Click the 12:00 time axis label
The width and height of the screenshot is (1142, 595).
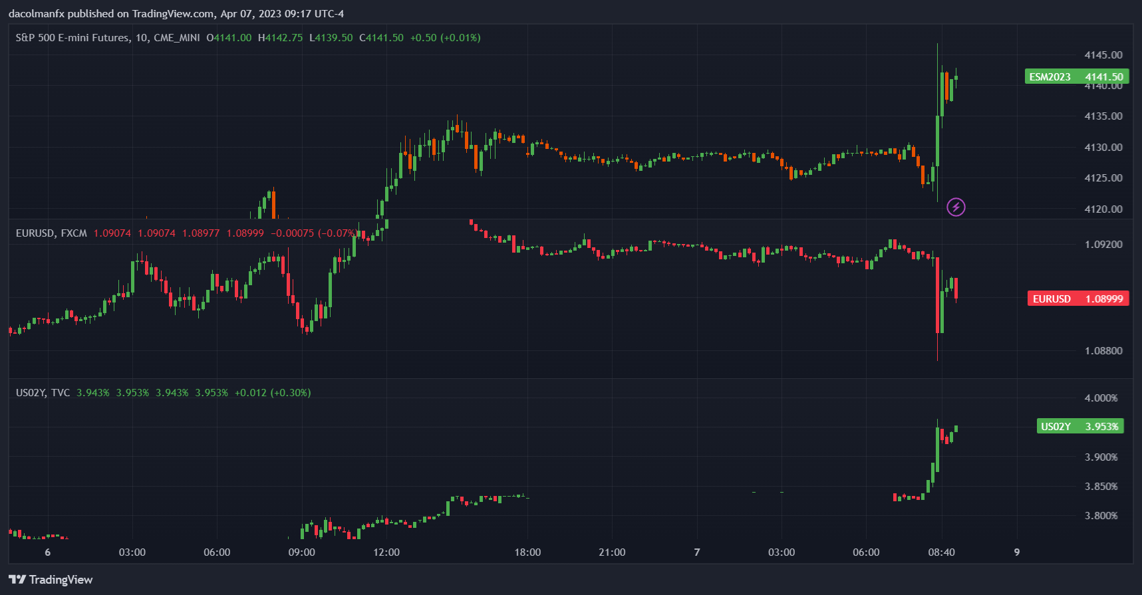(x=386, y=552)
